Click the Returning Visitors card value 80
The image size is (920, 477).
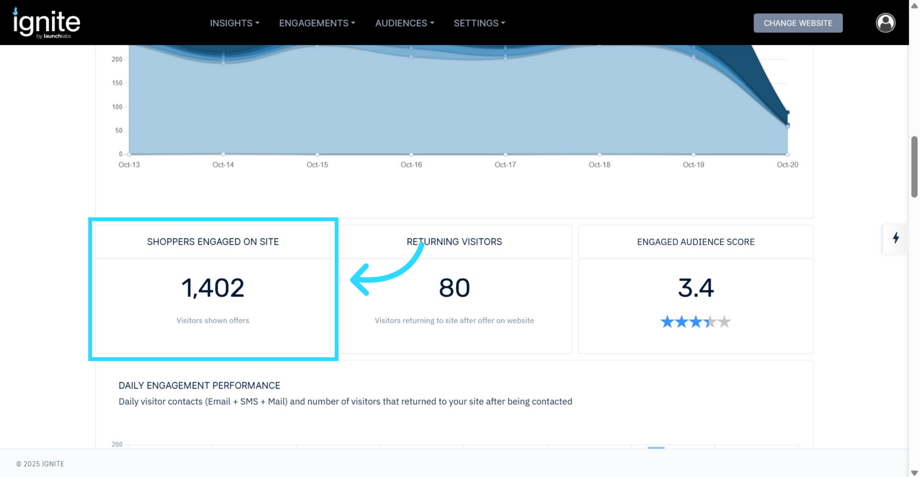tap(454, 288)
